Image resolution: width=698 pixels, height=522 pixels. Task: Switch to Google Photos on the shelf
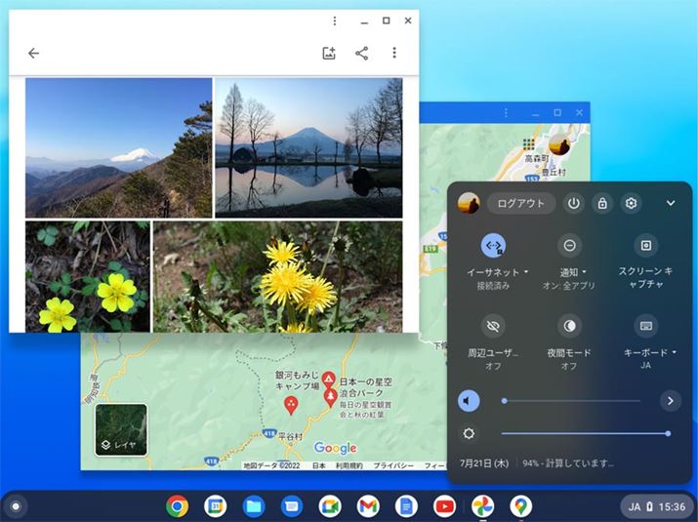483,506
